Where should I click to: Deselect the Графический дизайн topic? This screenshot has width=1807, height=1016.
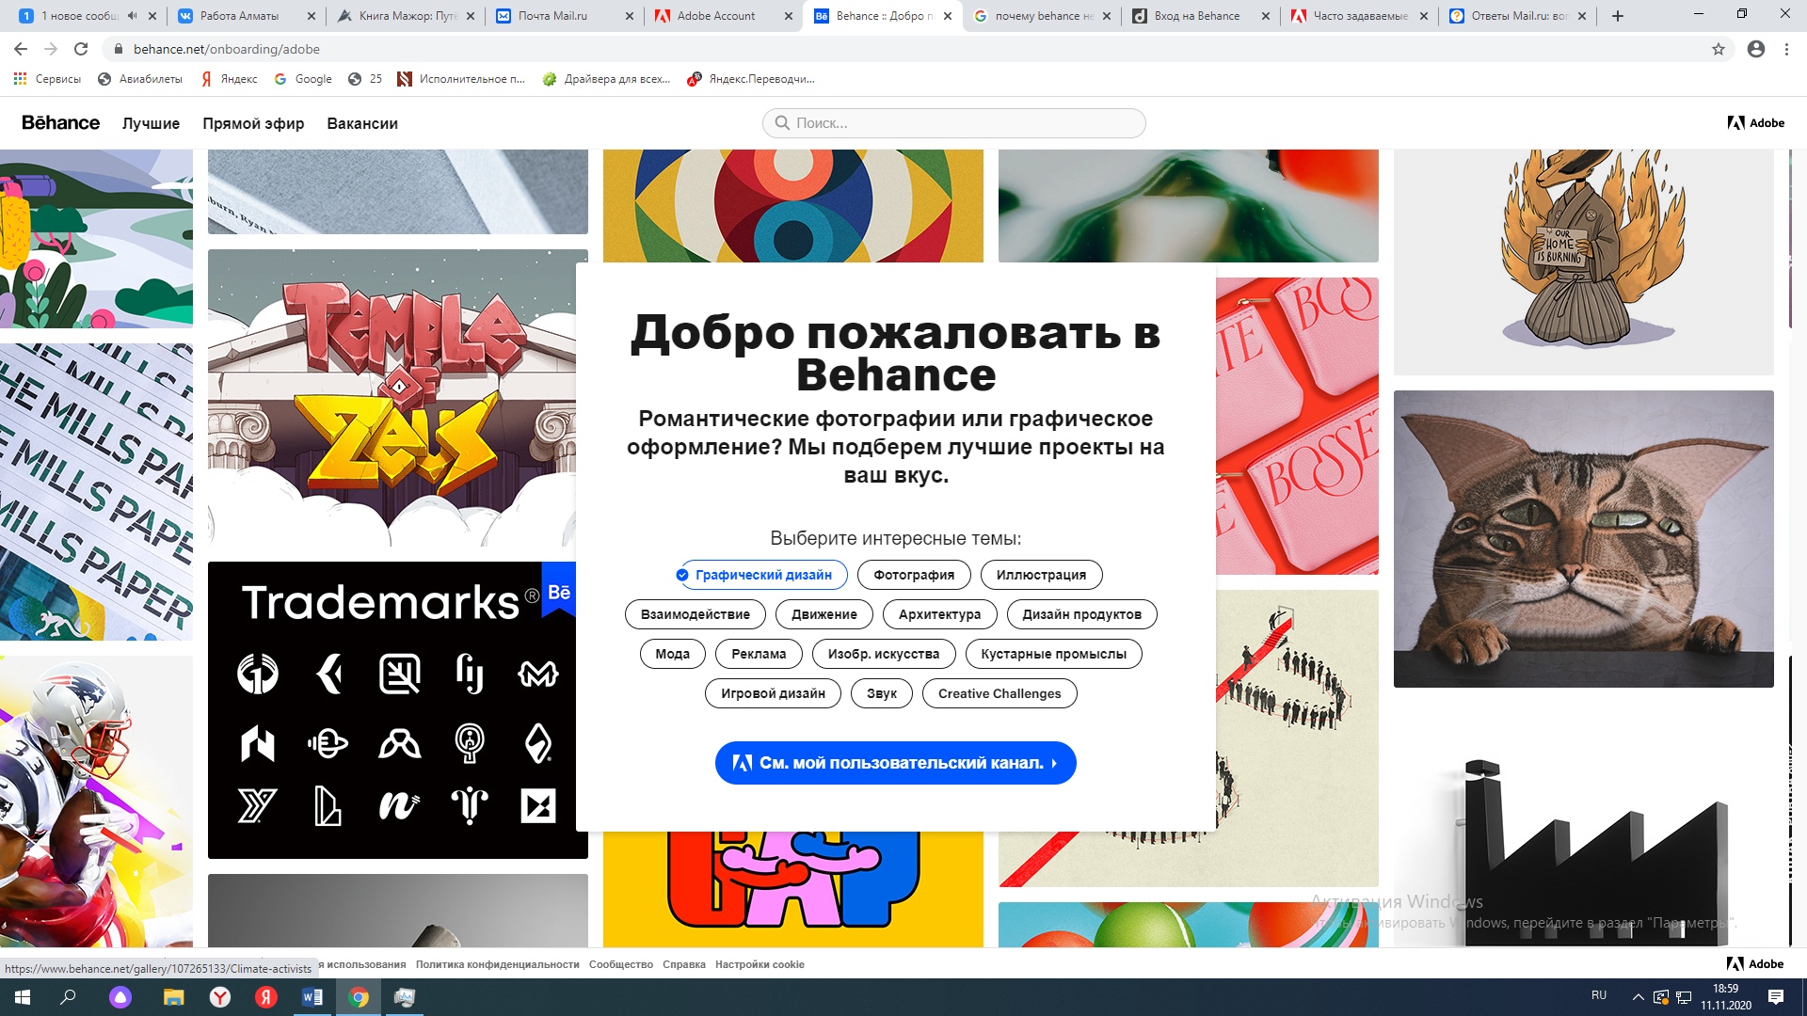(x=763, y=575)
